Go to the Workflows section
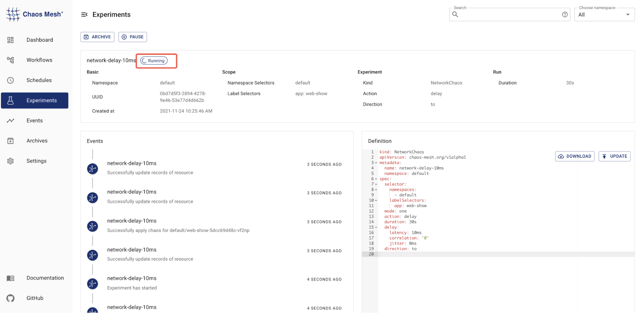Viewport: 639px width, 313px height. coord(39,60)
